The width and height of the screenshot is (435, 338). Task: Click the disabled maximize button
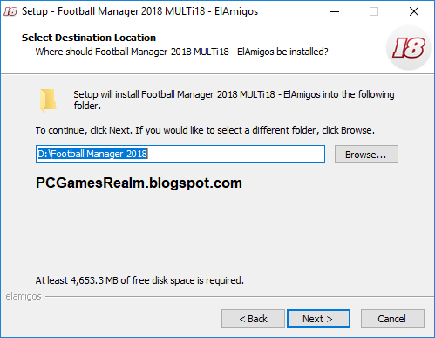(x=374, y=11)
